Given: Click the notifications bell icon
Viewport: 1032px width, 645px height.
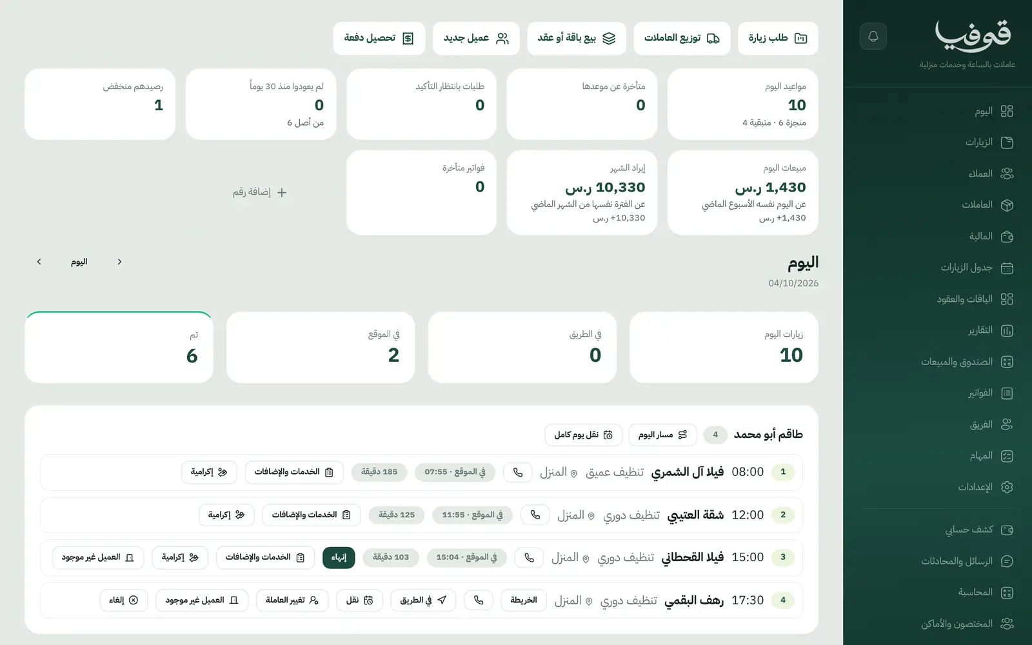Looking at the screenshot, I should pyautogui.click(x=873, y=36).
